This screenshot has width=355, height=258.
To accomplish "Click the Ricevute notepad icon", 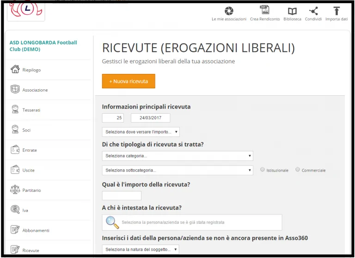I will pos(15,249).
